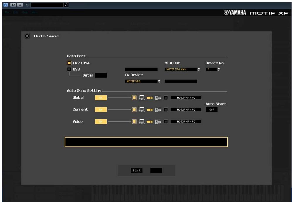Viewport: 292px width, 203px height.
Task: Toggle the yellow PC-side checkbox for Global
Action: tap(134, 98)
